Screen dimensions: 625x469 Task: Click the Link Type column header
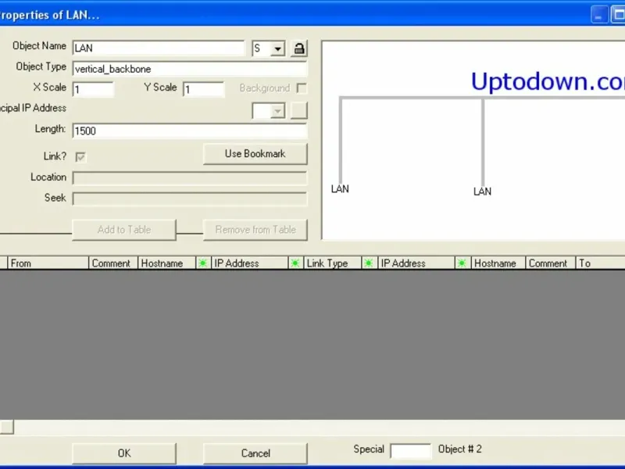point(333,263)
